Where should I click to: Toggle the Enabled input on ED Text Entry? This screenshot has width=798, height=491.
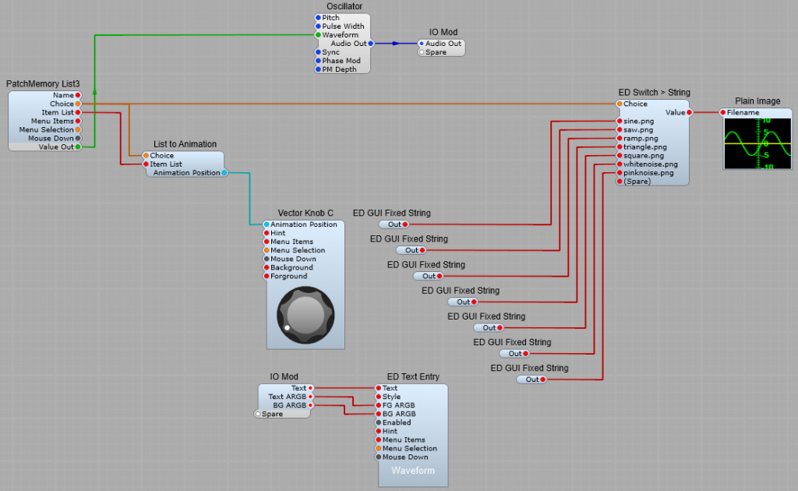point(380,422)
